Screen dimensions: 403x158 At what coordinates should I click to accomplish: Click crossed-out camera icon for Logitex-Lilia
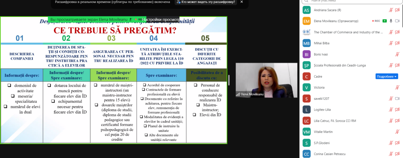(x=397, y=110)
